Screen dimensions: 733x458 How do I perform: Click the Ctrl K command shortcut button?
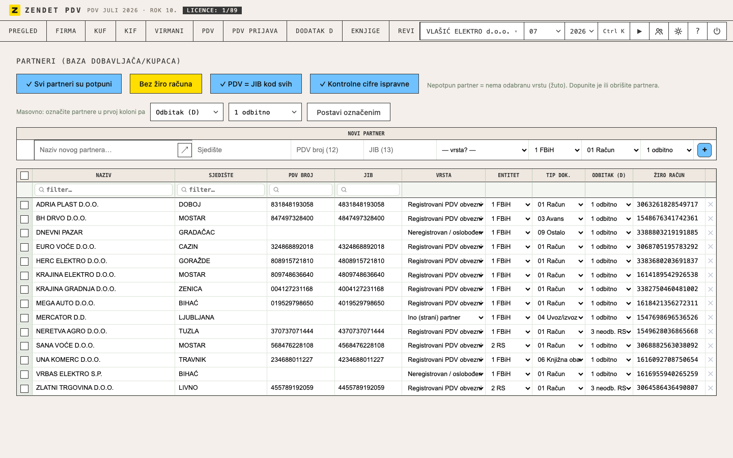613,31
